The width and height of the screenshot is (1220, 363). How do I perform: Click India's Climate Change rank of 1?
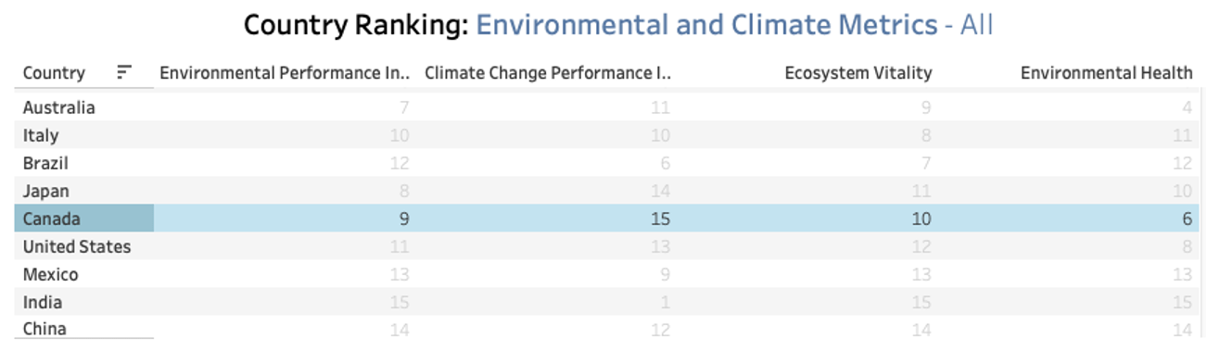[x=666, y=303]
